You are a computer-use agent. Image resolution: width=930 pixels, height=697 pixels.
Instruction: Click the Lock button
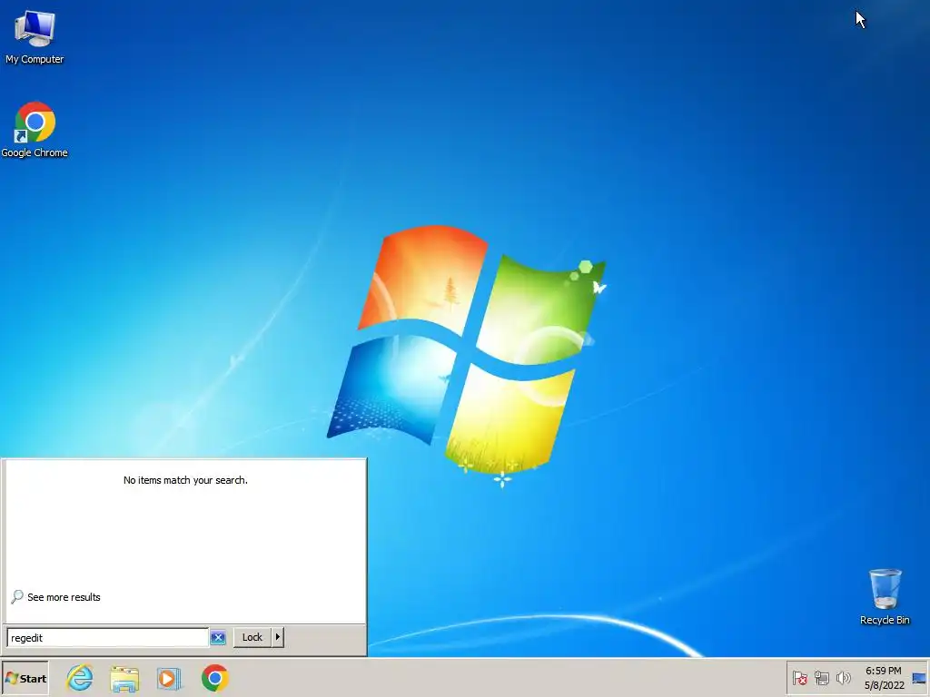pyautogui.click(x=252, y=637)
